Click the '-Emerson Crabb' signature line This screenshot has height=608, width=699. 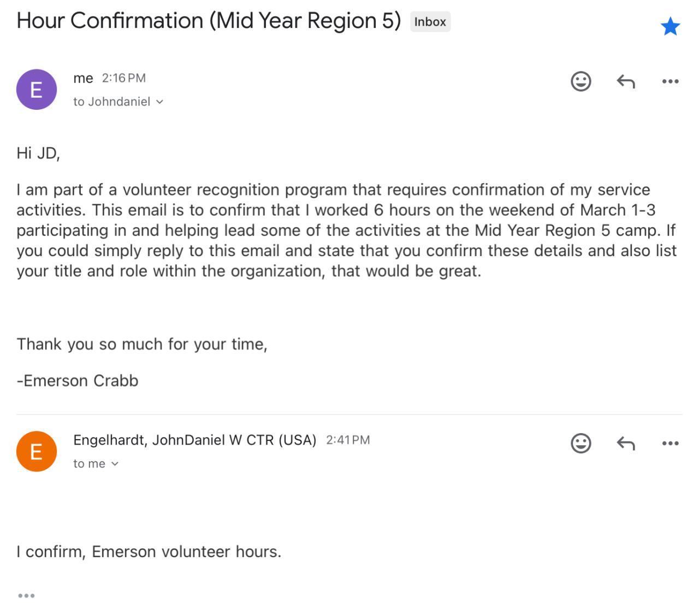click(78, 381)
